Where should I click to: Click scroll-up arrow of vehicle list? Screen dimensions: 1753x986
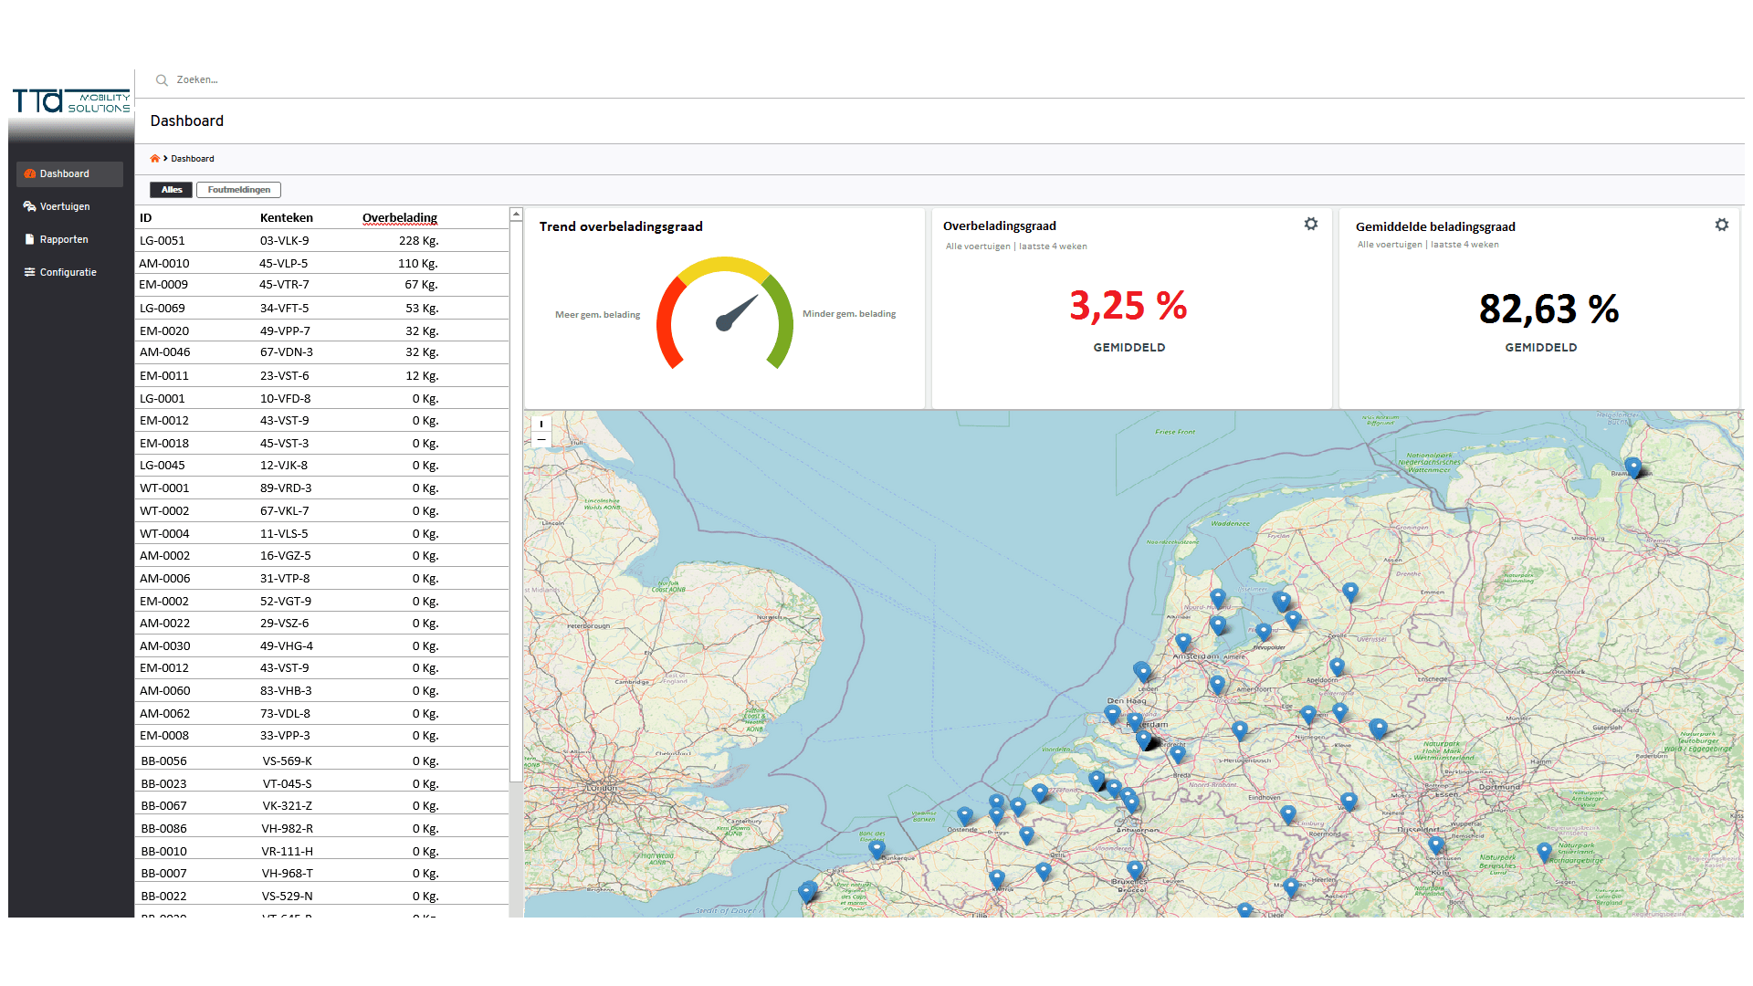[x=516, y=215]
